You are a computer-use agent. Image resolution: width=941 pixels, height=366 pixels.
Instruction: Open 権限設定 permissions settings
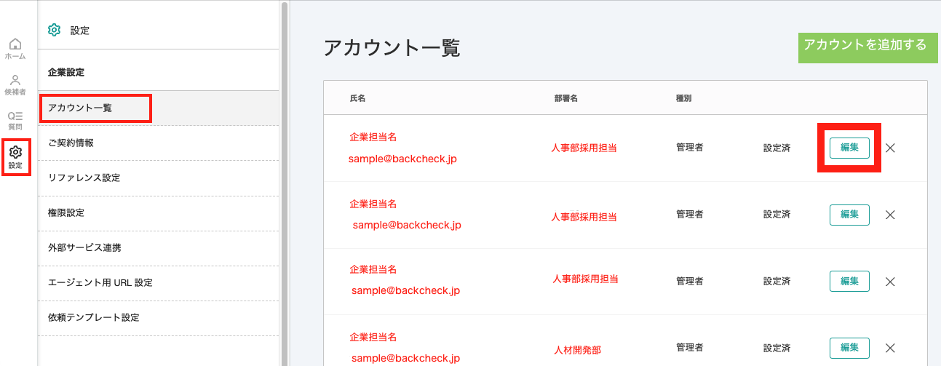(x=158, y=212)
